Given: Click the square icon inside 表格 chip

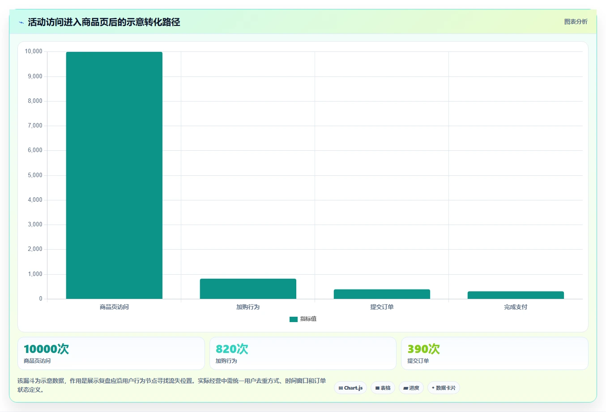Looking at the screenshot, I should 377,388.
